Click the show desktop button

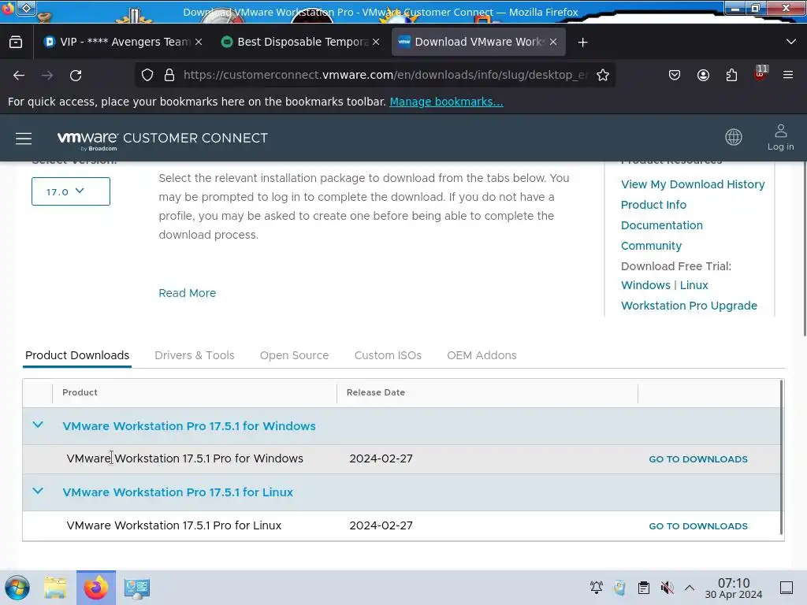(x=787, y=588)
